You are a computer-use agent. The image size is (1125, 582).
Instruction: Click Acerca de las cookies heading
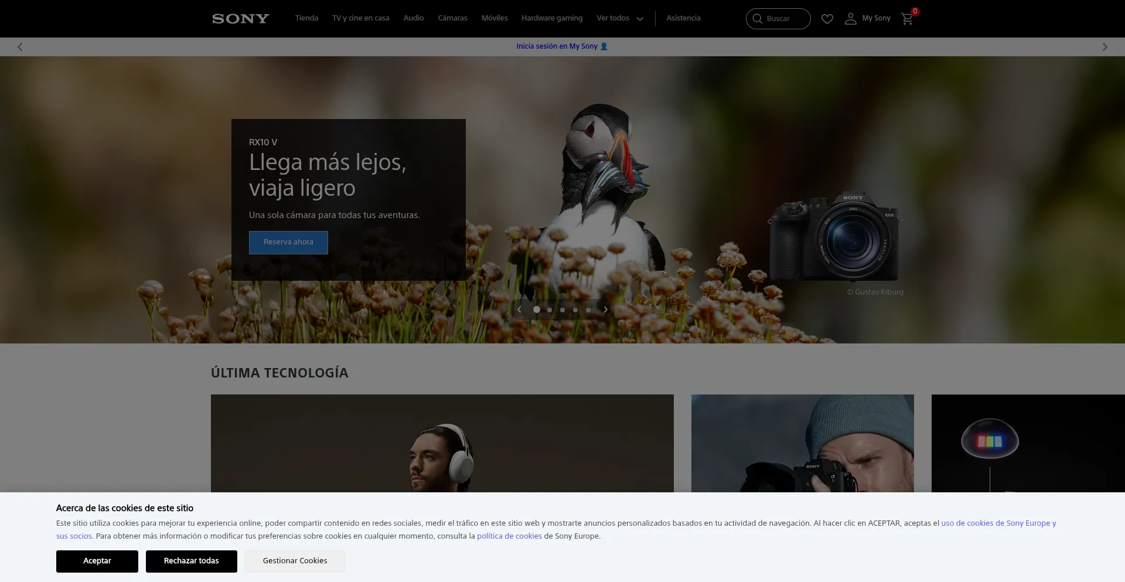(125, 508)
